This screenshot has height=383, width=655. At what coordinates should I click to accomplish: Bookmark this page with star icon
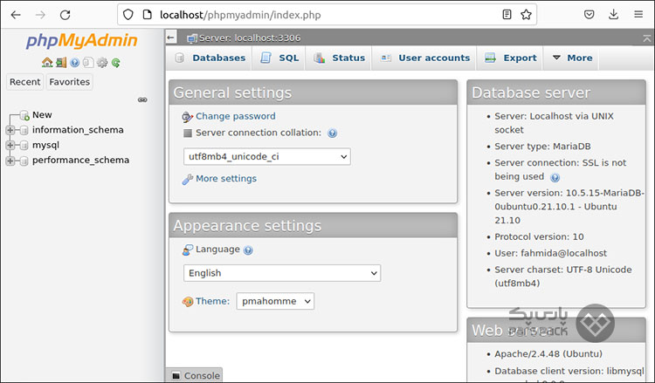pos(526,15)
